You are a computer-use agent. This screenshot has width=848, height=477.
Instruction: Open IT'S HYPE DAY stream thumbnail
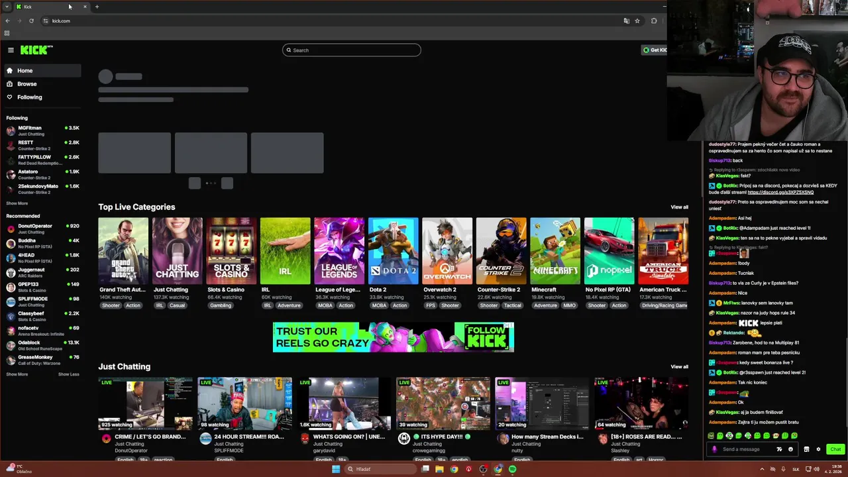click(443, 403)
